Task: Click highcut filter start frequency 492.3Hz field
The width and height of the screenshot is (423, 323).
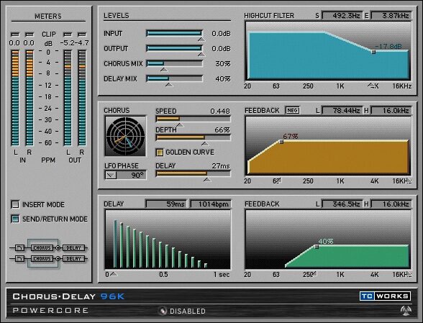Action: [342, 16]
